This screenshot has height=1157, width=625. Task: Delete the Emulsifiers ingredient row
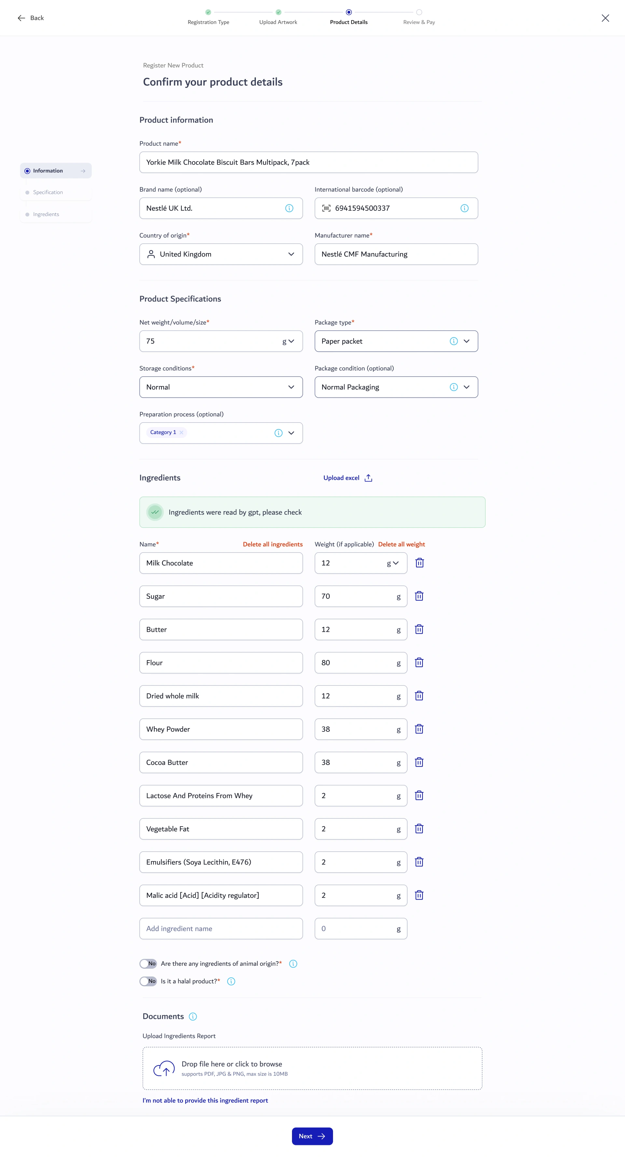419,862
